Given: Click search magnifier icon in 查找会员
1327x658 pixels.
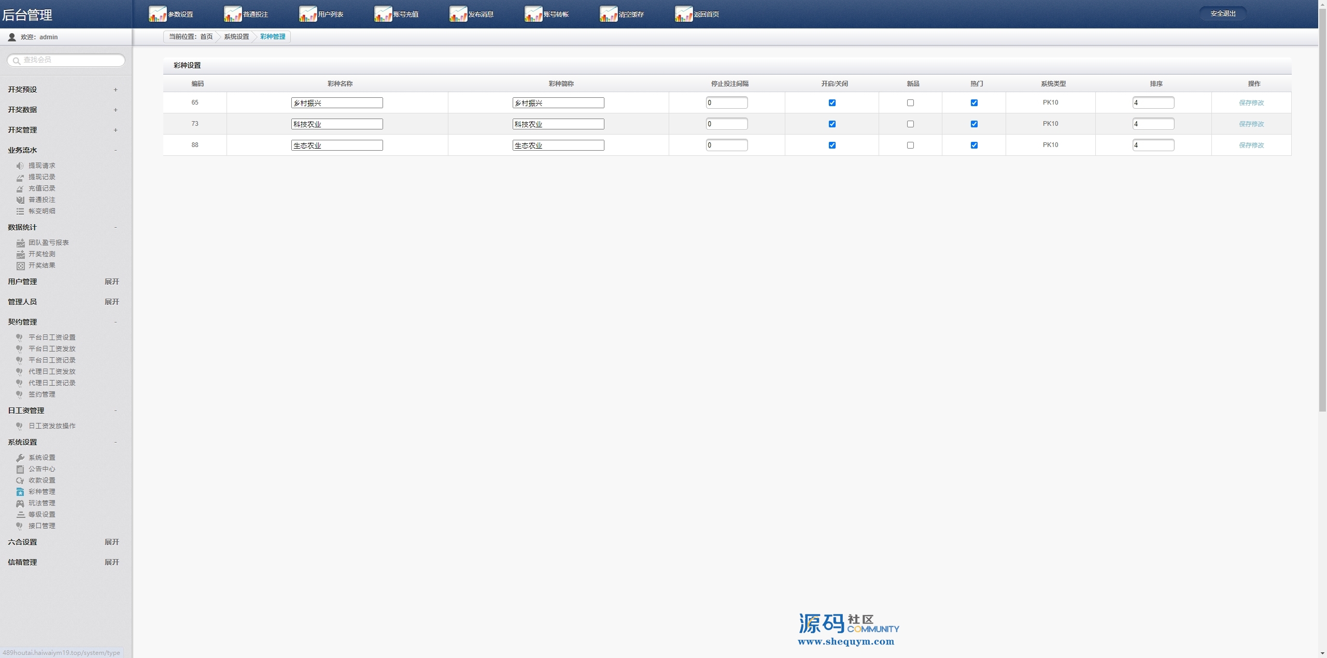Looking at the screenshot, I should click(x=16, y=61).
